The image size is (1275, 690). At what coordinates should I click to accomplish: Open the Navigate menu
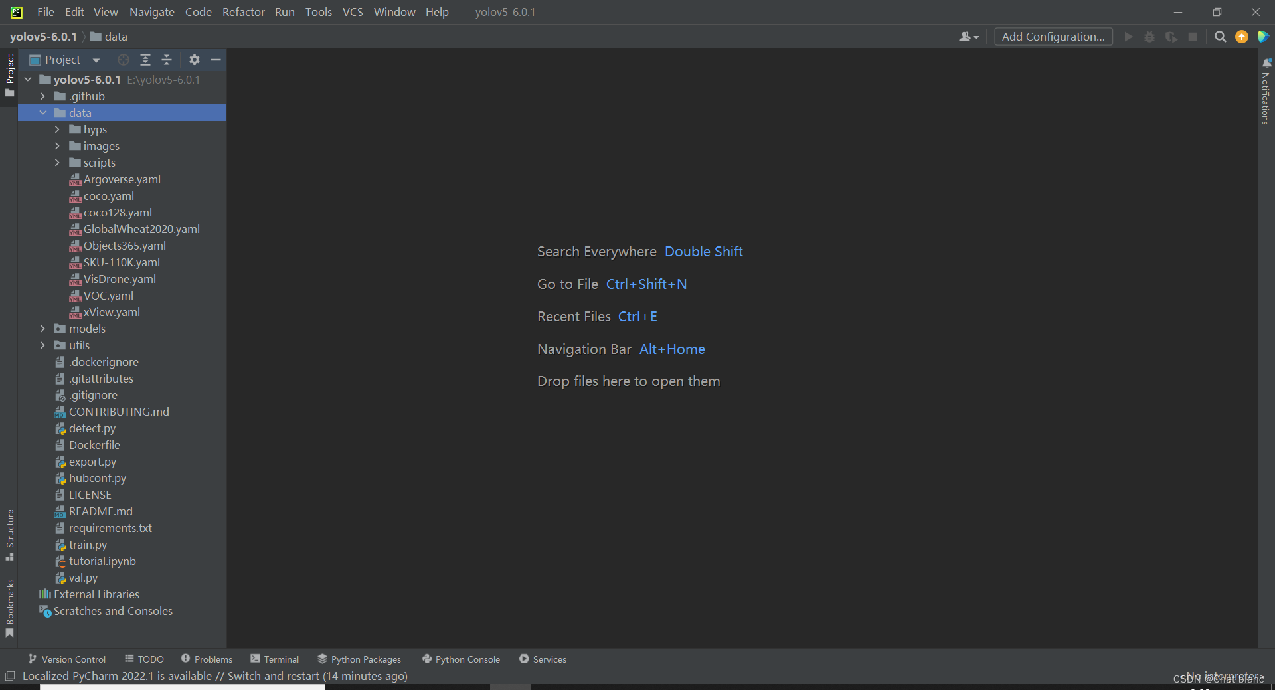pos(152,12)
